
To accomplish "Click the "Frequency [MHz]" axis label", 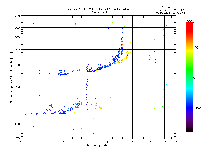I will tap(98, 146).
